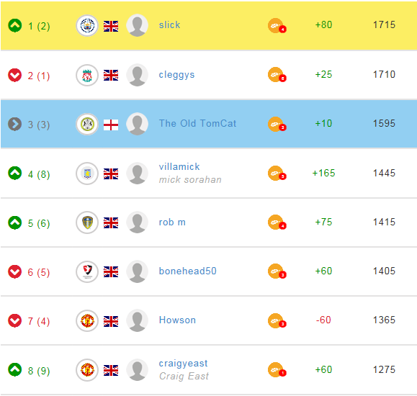
Task: Click the UK flag beside Howson
Action: [111, 321]
